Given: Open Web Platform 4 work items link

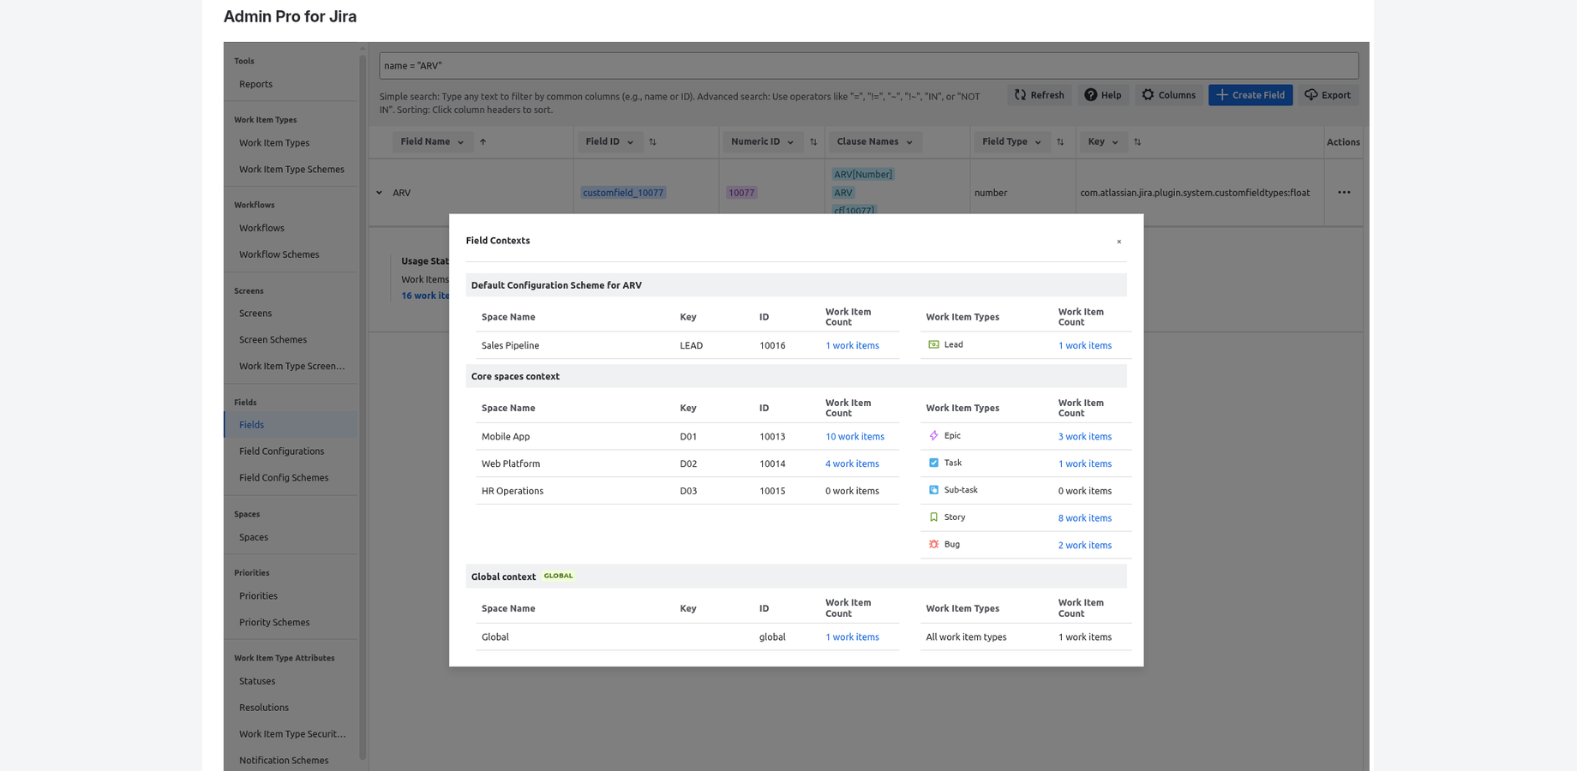Looking at the screenshot, I should coord(852,463).
